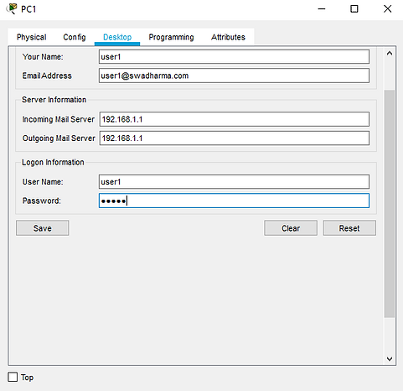Select the Desktop tab
The image size is (403, 391).
117,37
